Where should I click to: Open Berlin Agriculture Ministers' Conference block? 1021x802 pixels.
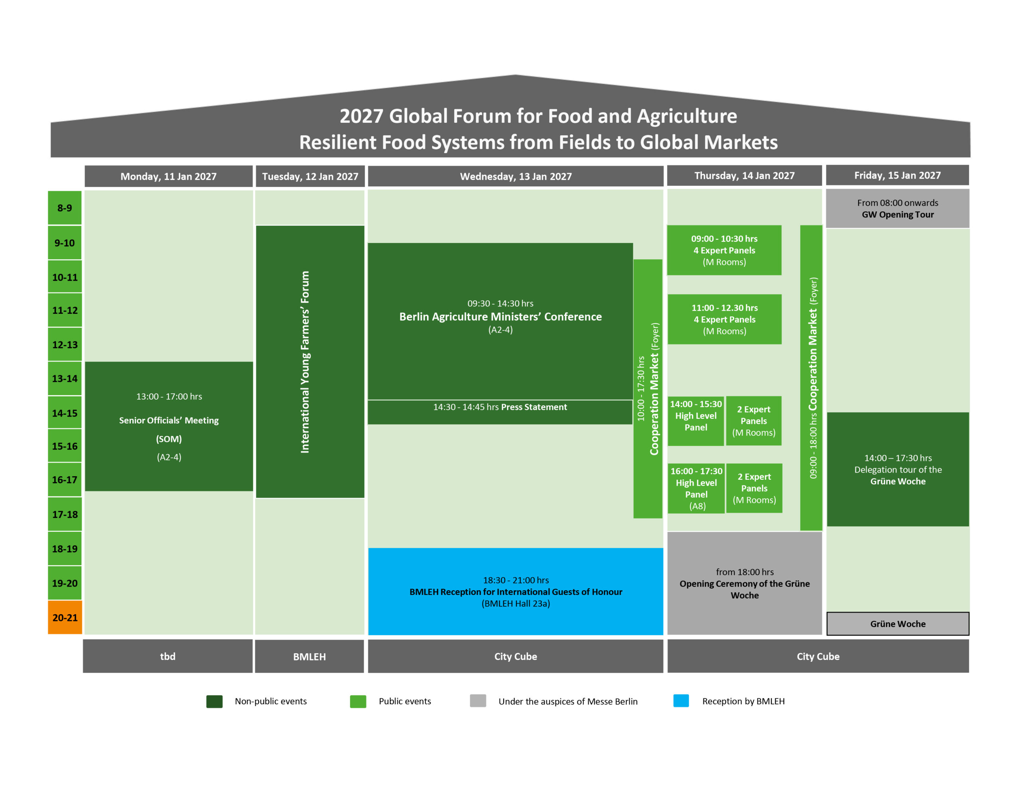point(500,321)
